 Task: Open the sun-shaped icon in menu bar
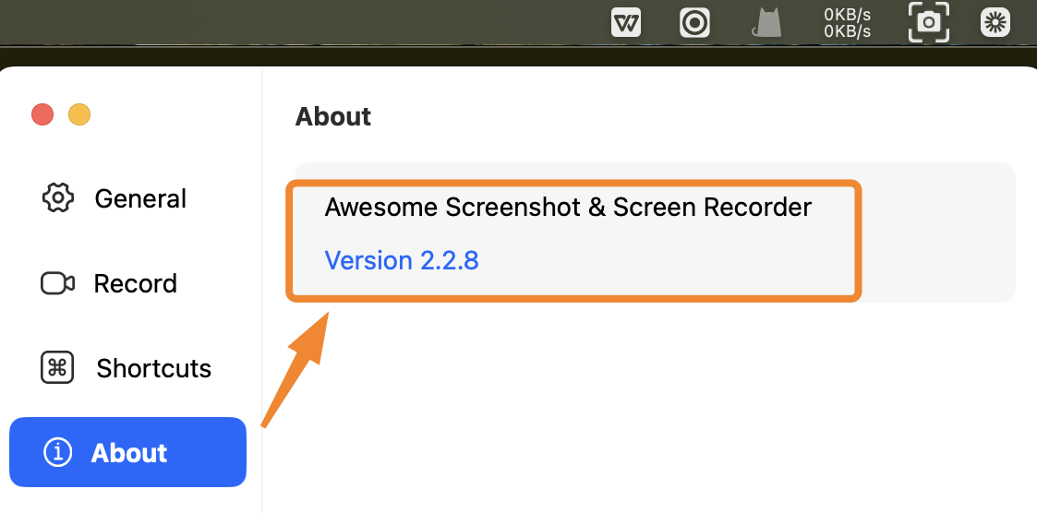[x=995, y=23]
